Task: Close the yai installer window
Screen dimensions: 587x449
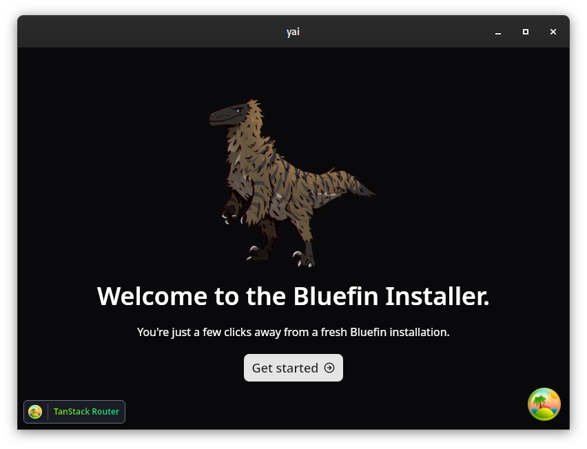Action: (553, 32)
